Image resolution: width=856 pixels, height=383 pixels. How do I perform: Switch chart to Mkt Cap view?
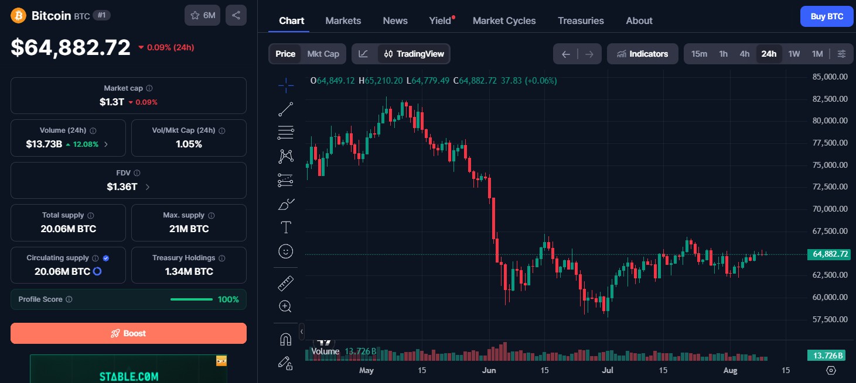[323, 54]
